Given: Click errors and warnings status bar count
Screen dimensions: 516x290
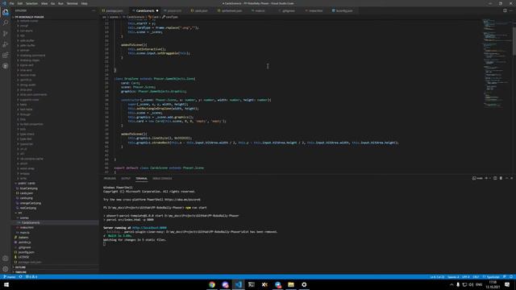Looking at the screenshot, I should point(31,277).
